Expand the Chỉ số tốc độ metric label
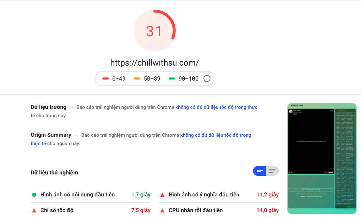Image resolution: width=361 pixels, height=217 pixels. pos(57,210)
